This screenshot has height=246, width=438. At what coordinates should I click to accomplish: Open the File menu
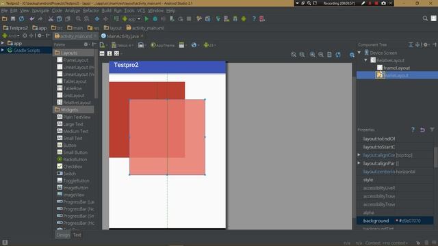tap(4, 11)
